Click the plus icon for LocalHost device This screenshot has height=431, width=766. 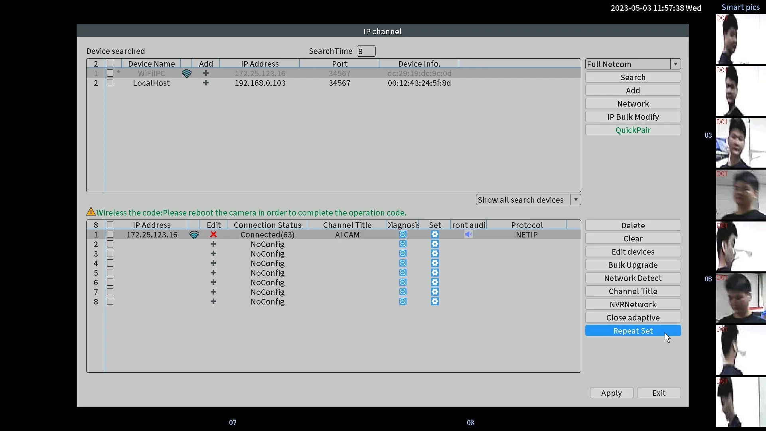tap(206, 83)
